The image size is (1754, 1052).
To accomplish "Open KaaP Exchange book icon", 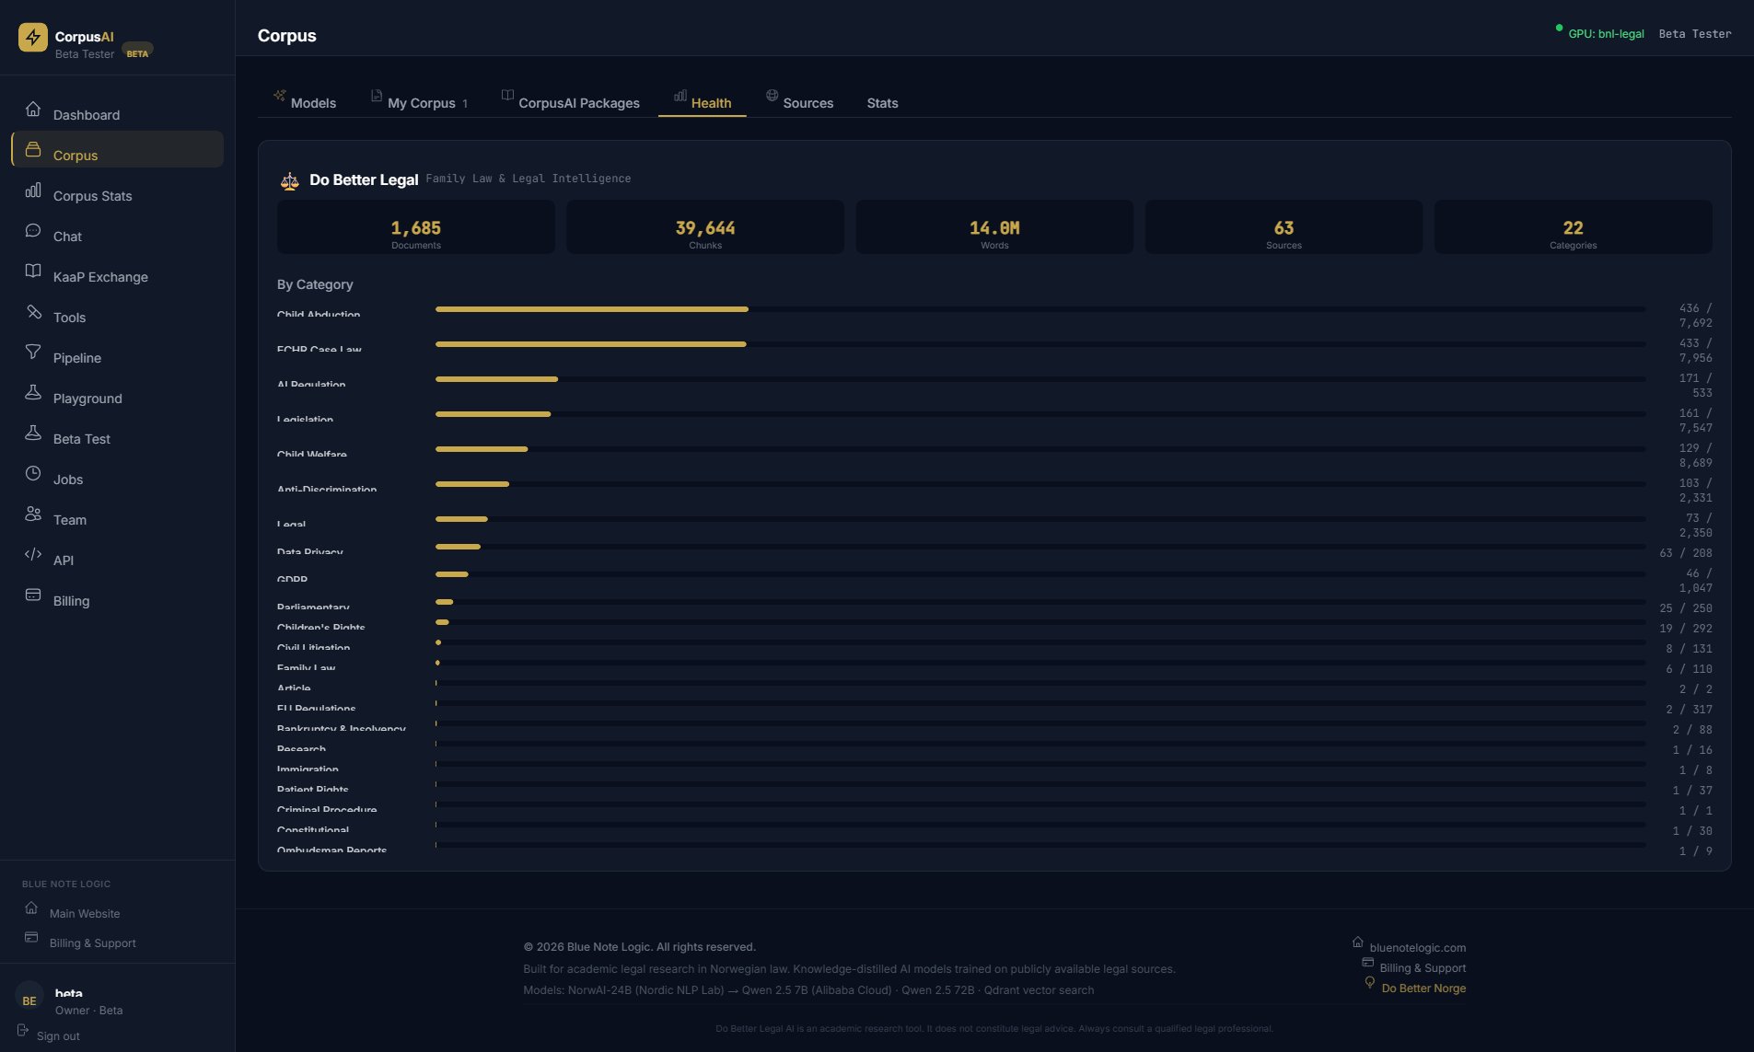I will tap(33, 271).
